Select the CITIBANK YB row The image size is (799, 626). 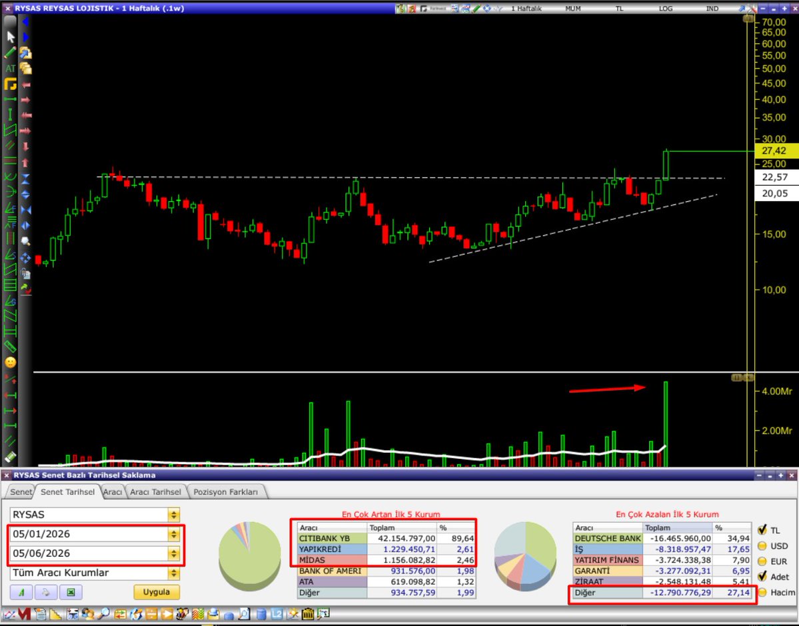click(387, 538)
